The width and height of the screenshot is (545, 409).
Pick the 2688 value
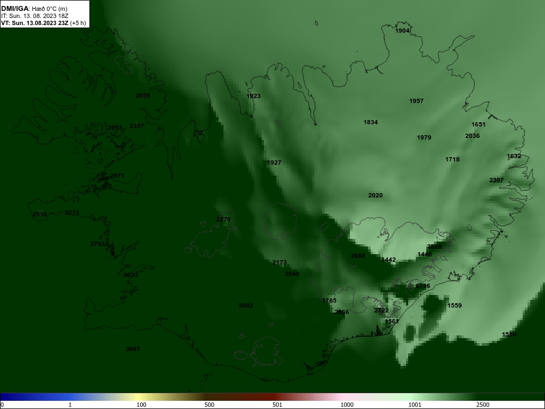[358, 256]
